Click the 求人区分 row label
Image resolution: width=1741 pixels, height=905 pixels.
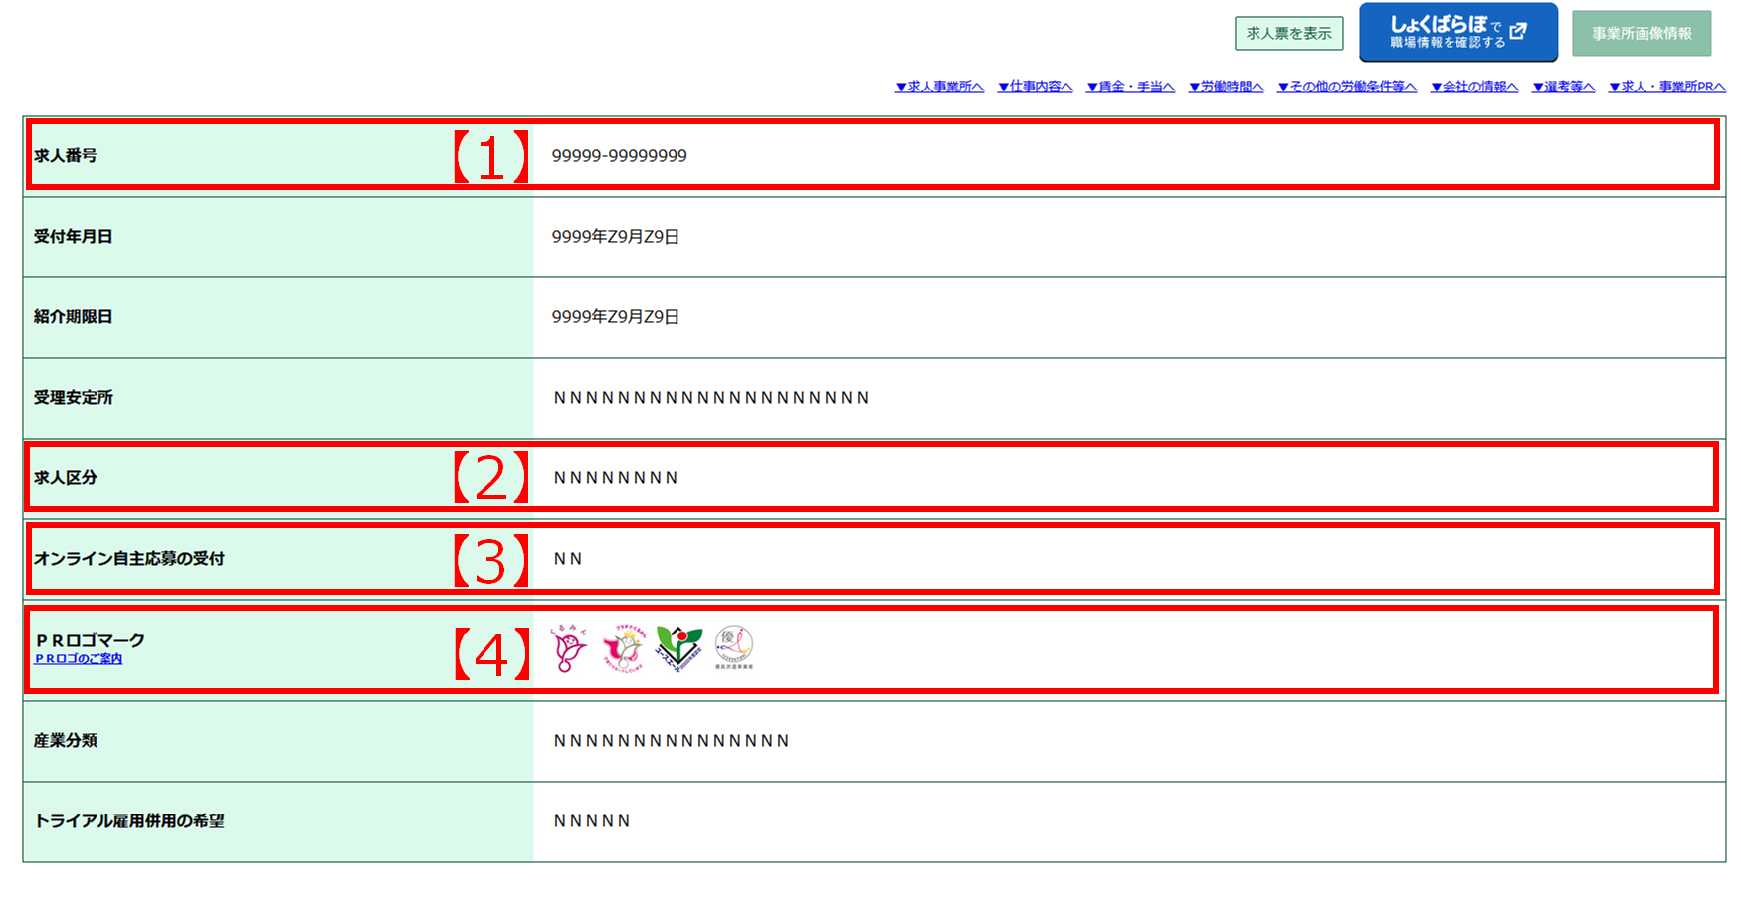(66, 477)
